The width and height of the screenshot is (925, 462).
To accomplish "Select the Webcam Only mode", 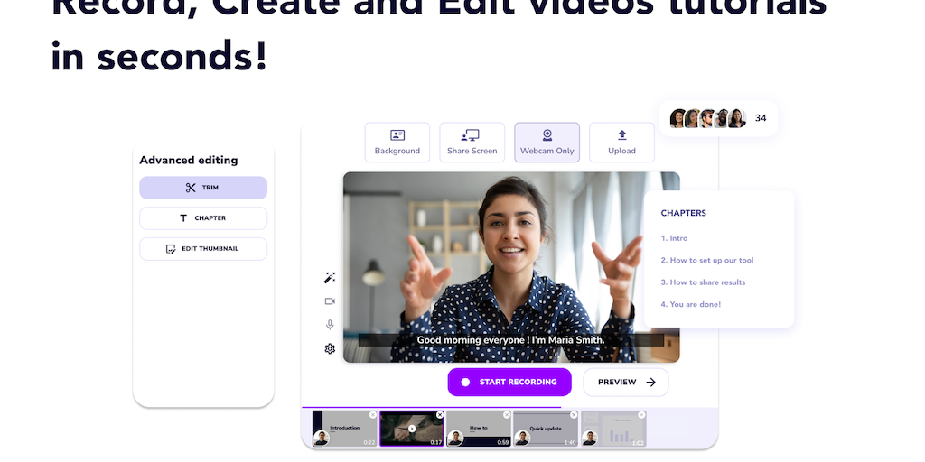I will 547,142.
